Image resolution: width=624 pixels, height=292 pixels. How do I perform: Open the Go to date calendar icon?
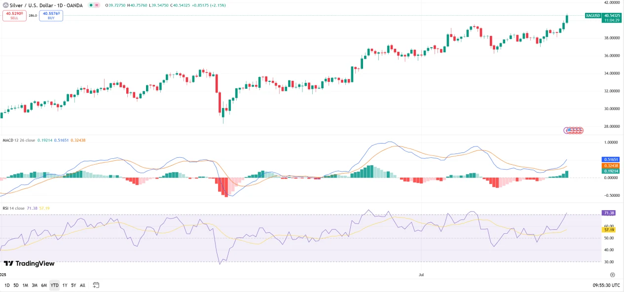[96, 285]
